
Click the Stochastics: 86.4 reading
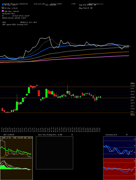coord(8,14)
